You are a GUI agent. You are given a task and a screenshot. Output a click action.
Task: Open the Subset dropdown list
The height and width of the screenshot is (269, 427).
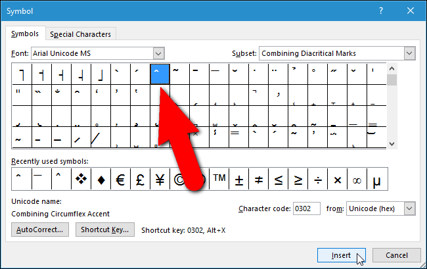point(409,53)
